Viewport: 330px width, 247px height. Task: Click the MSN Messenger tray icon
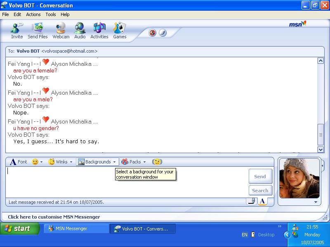tap(295, 227)
